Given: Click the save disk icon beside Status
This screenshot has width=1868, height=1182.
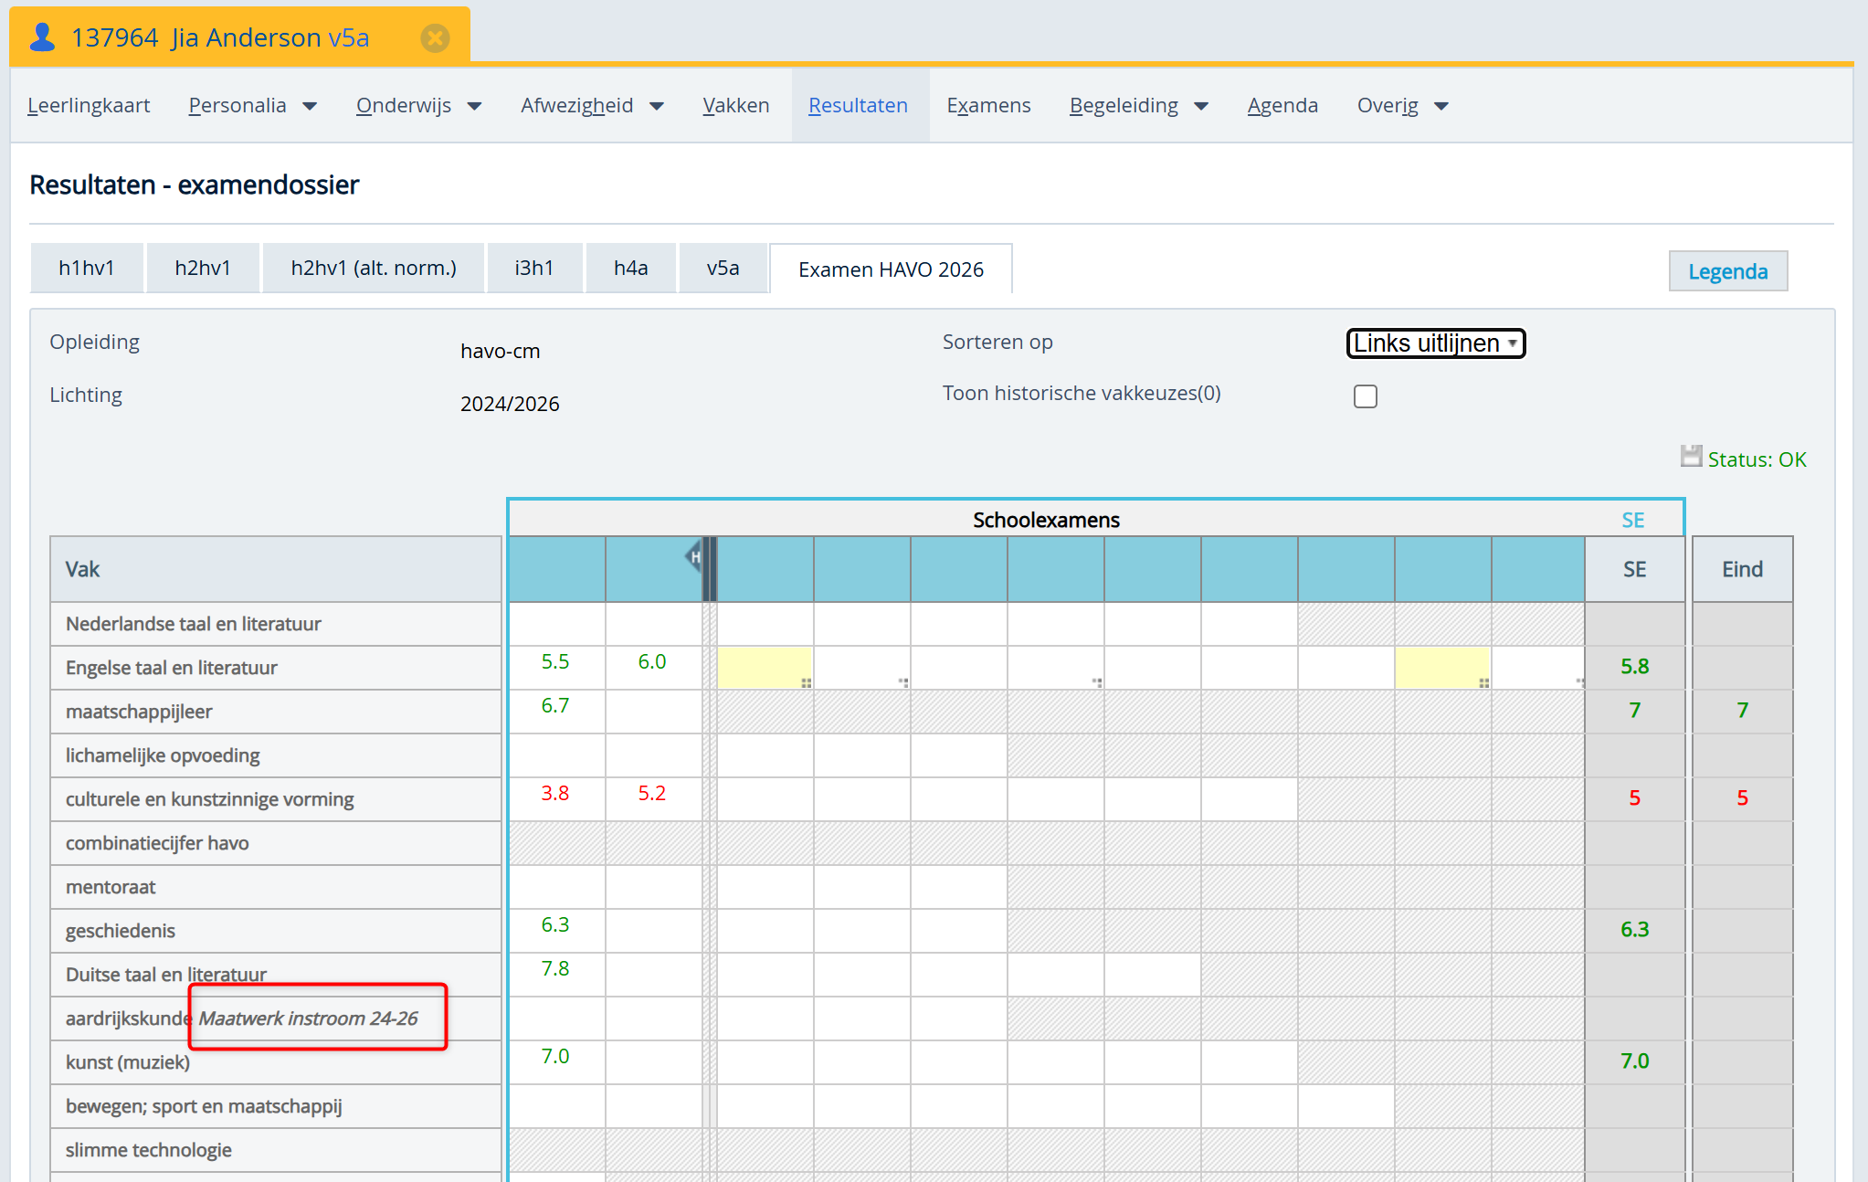Looking at the screenshot, I should 1691,457.
